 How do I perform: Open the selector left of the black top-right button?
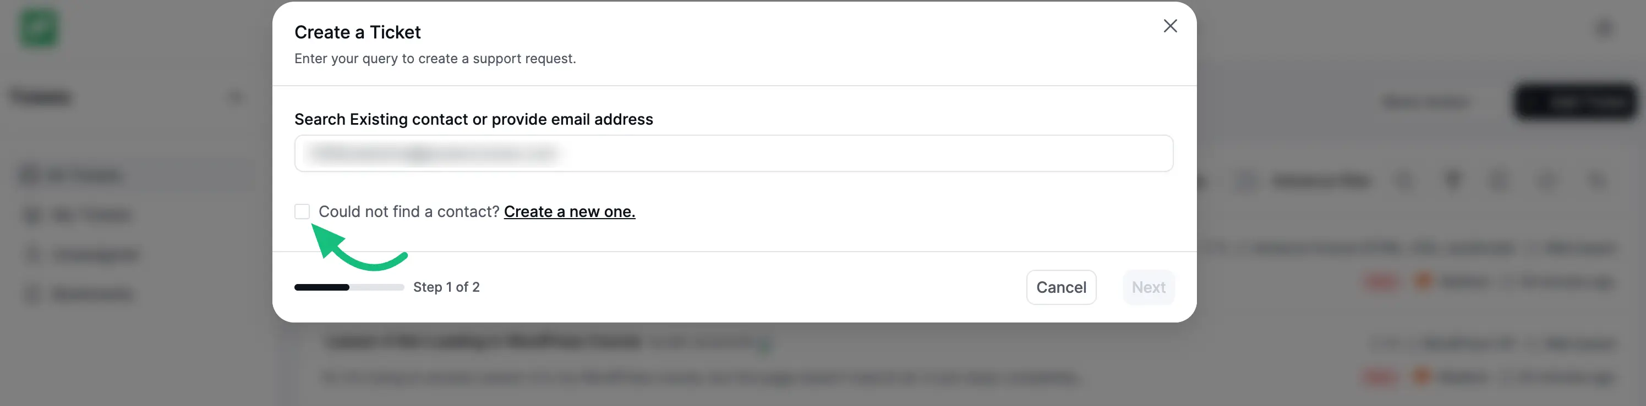(x=1428, y=102)
